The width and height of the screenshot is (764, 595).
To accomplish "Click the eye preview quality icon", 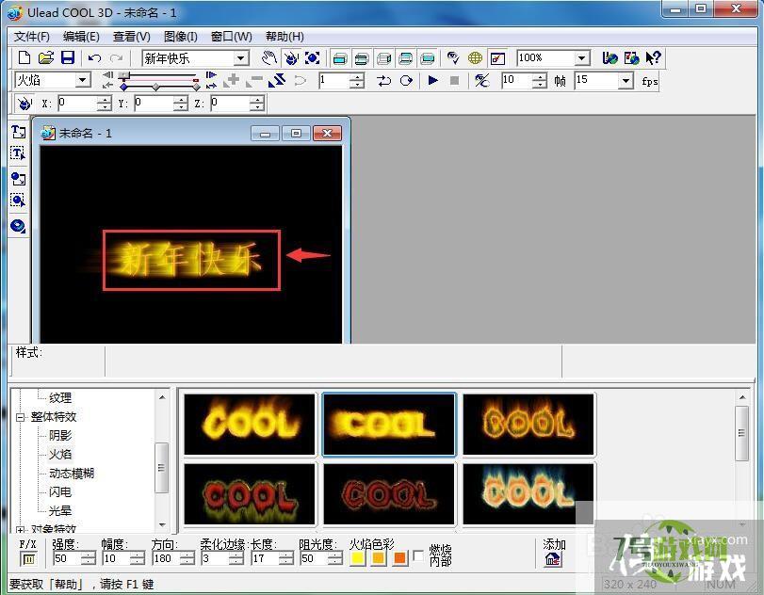I will (x=453, y=58).
